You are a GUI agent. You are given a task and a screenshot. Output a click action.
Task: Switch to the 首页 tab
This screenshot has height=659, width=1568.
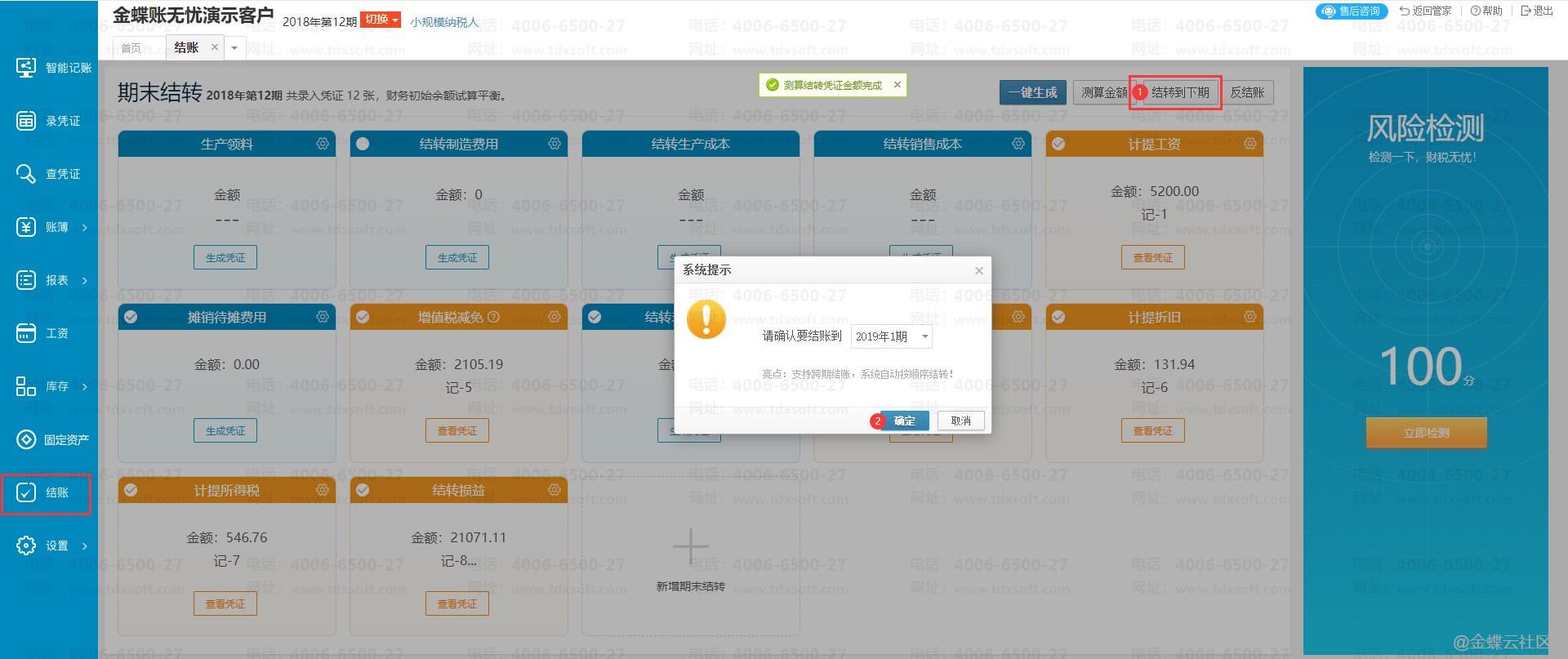(x=131, y=48)
